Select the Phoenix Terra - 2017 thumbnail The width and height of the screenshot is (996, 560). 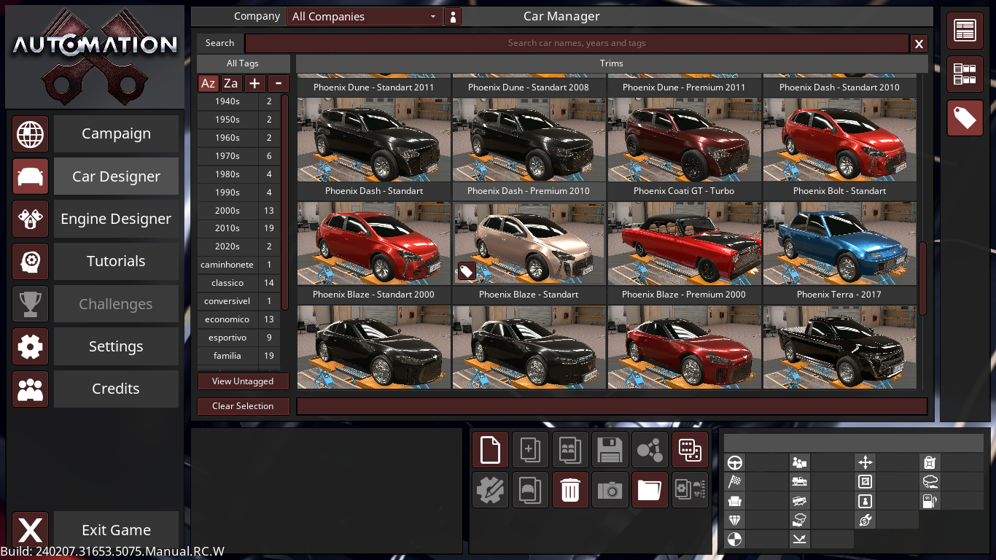coord(840,347)
